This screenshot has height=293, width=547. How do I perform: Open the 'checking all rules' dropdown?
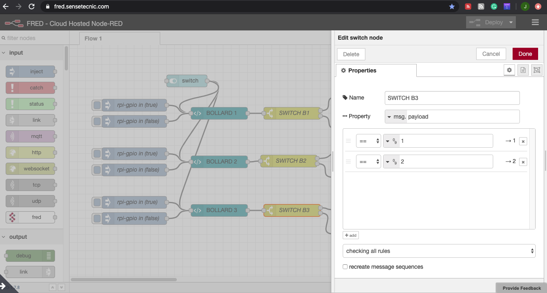click(x=439, y=251)
